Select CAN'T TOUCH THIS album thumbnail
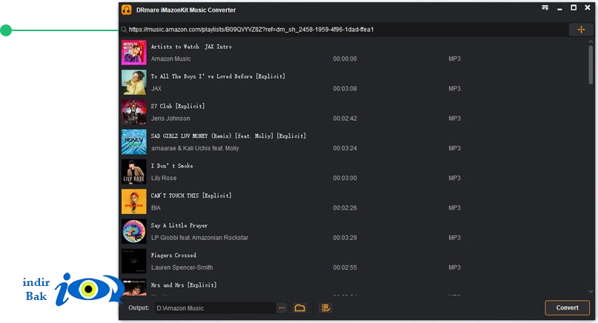The height and width of the screenshot is (323, 598). [134, 202]
